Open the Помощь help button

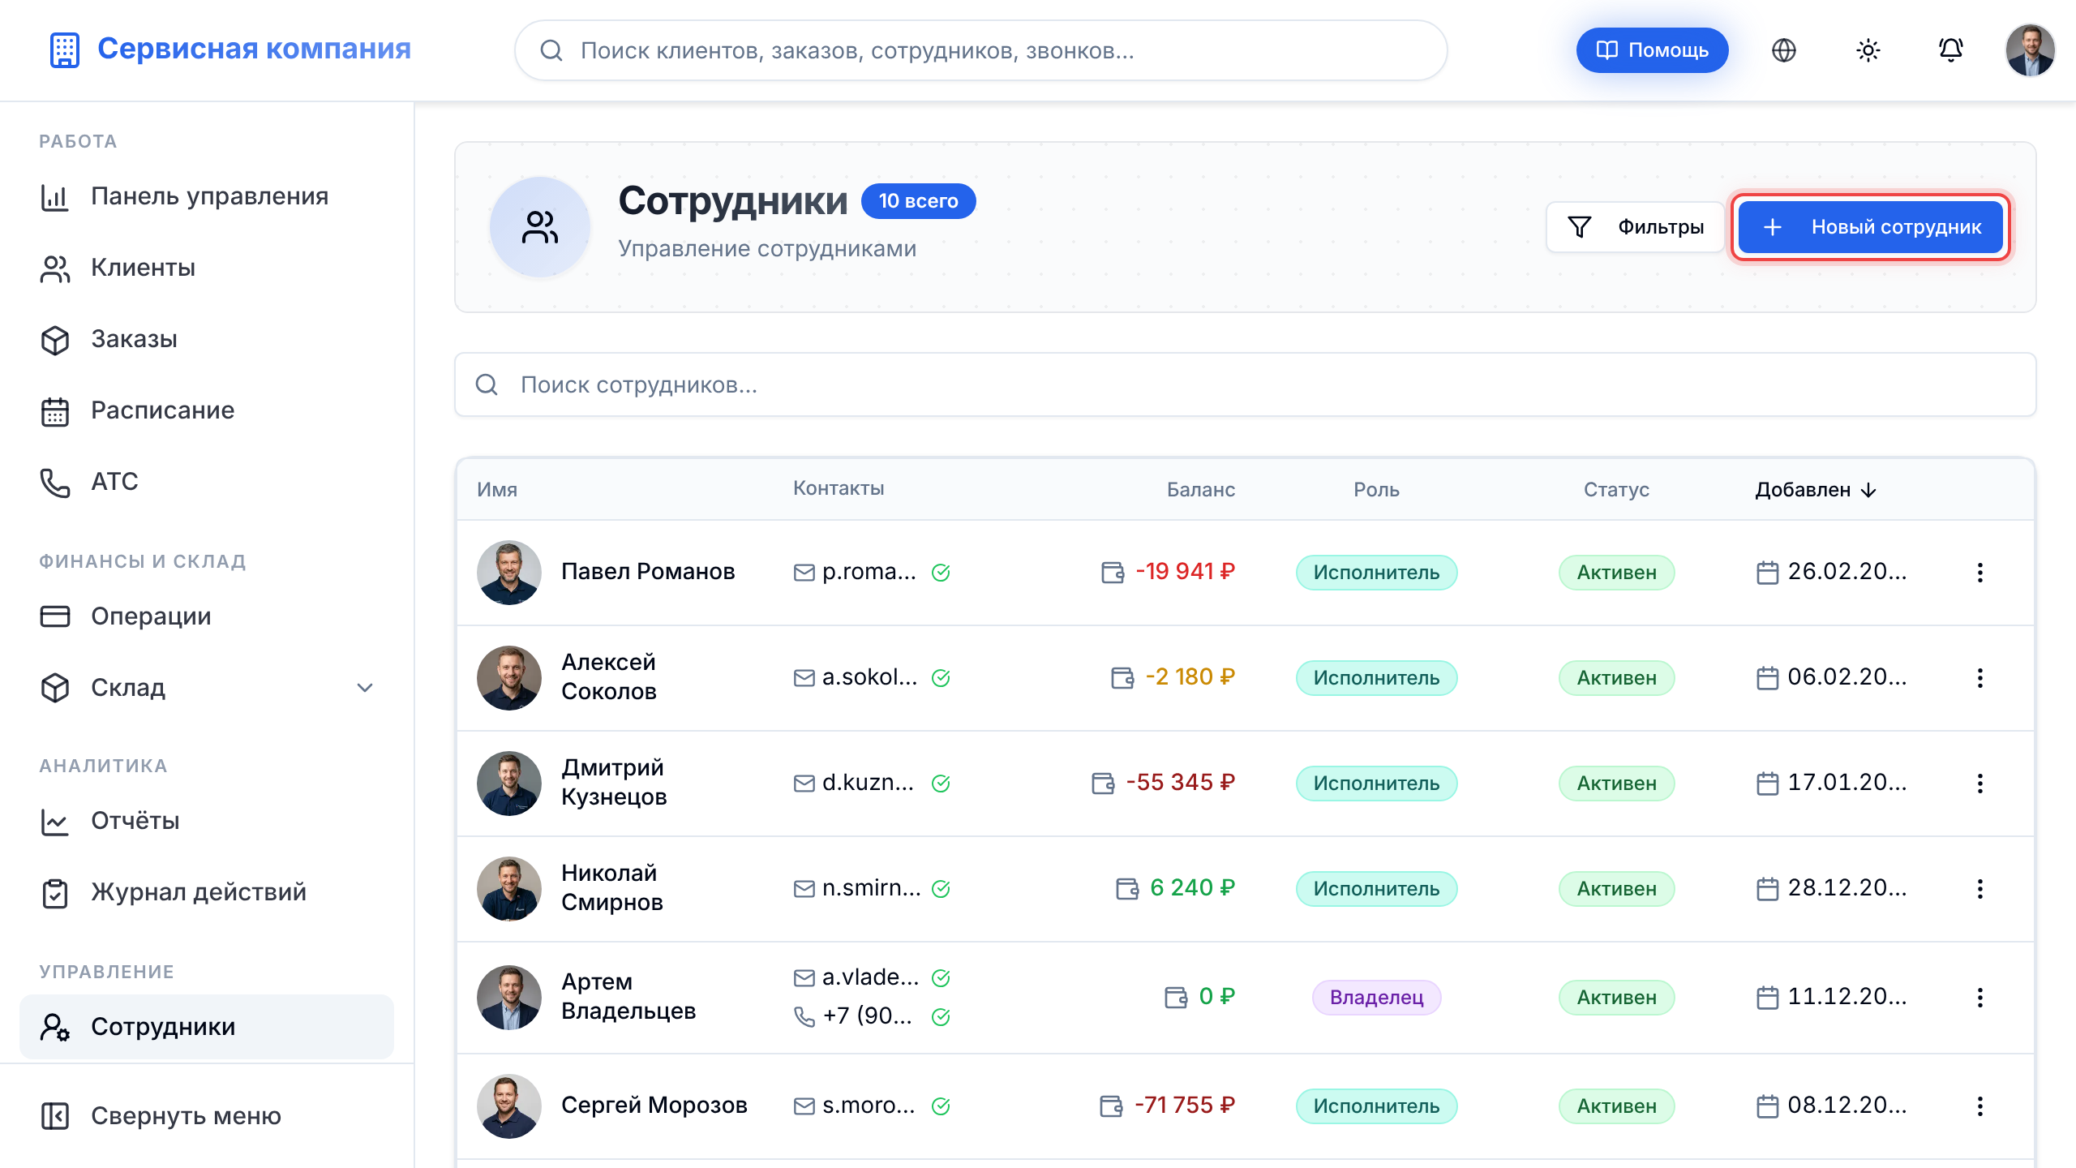tap(1652, 50)
